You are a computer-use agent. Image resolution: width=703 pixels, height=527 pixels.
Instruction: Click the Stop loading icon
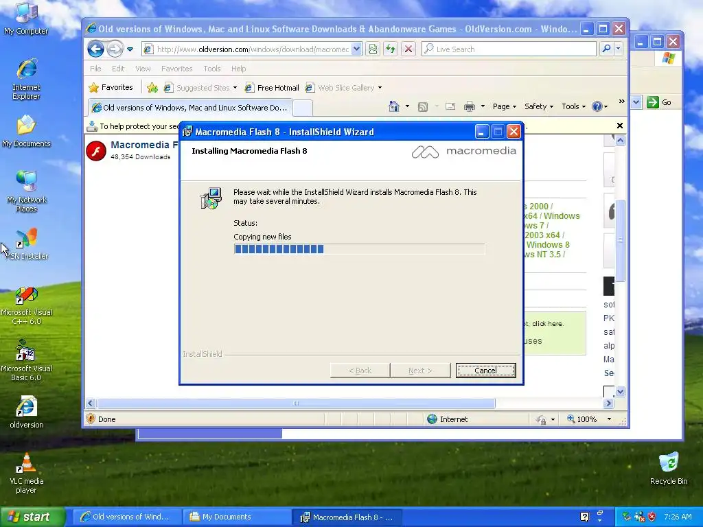pyautogui.click(x=408, y=49)
